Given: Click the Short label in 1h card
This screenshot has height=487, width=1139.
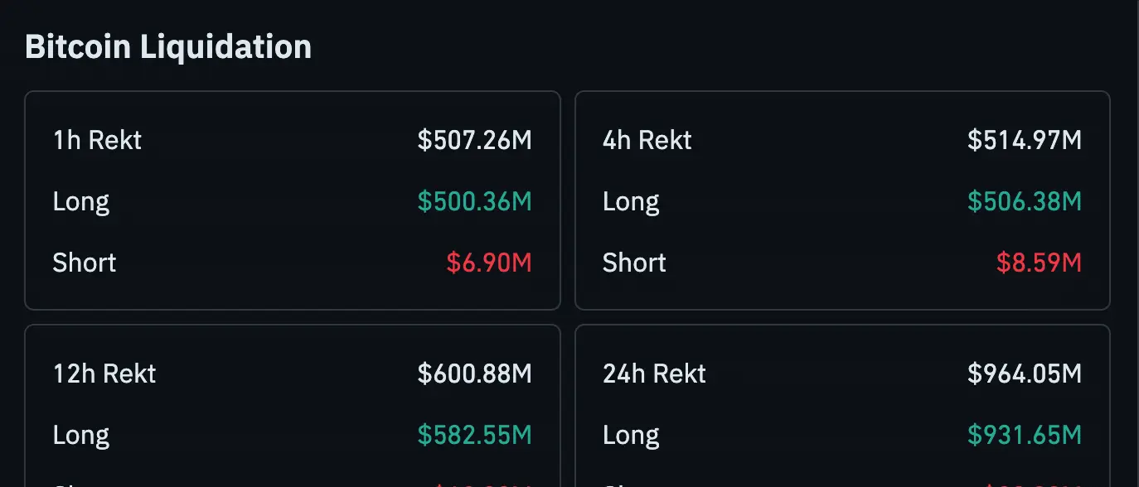Looking at the screenshot, I should 85,263.
